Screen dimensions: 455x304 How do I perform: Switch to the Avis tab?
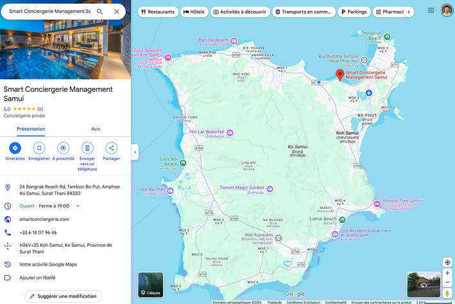point(96,129)
